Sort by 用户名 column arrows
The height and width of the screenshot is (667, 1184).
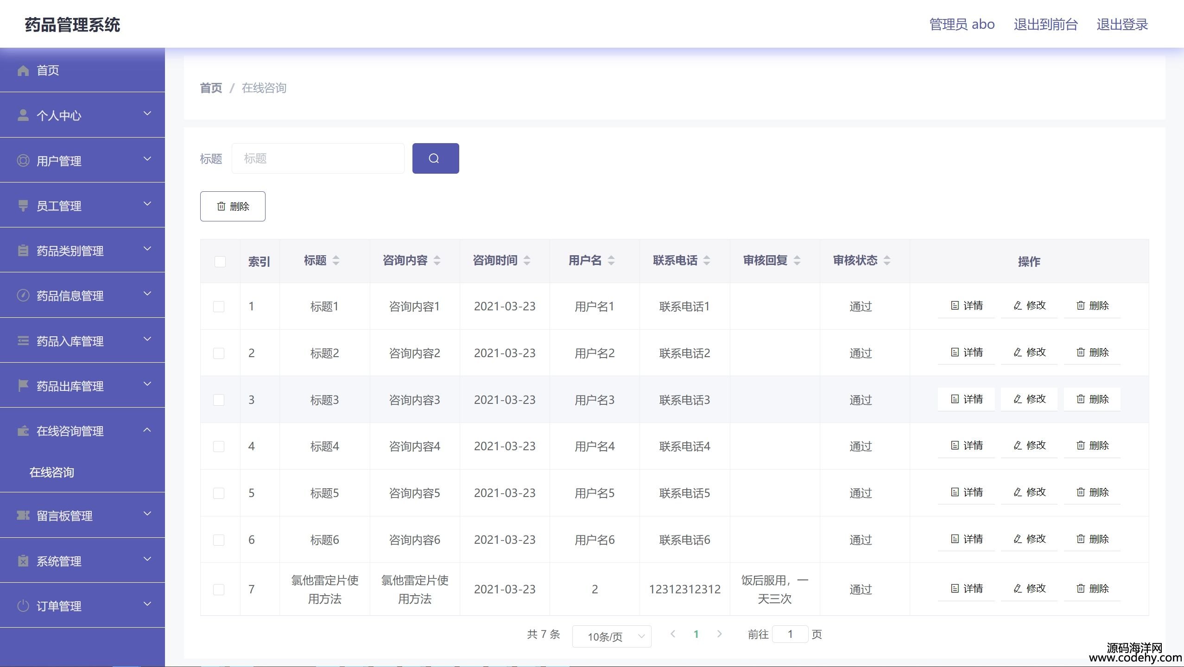611,261
